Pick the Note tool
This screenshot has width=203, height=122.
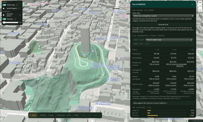(76, 115)
